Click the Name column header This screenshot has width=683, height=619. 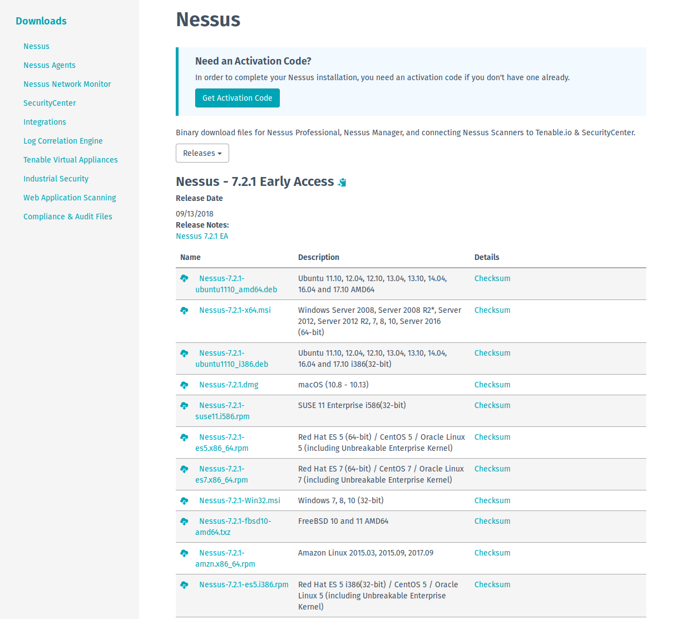coord(190,257)
